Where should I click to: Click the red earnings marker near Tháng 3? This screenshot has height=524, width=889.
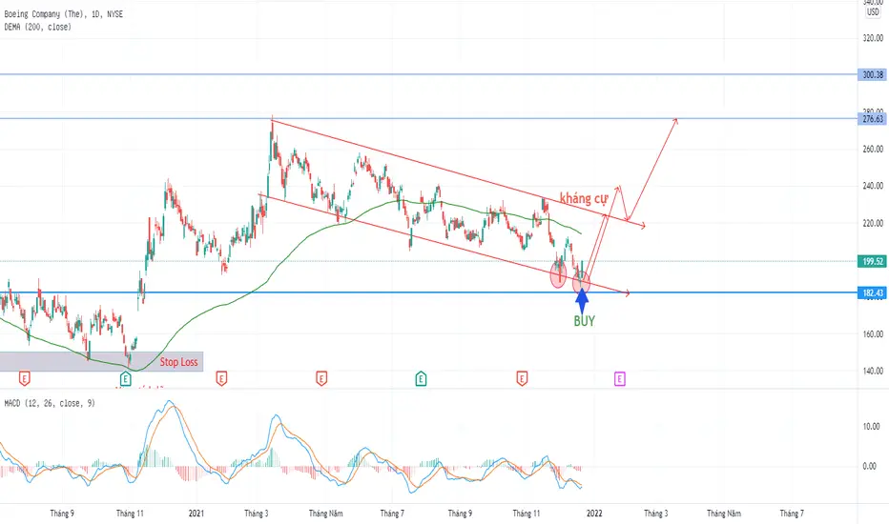pos(321,378)
